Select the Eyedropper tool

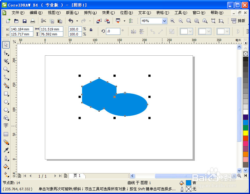click(6, 150)
